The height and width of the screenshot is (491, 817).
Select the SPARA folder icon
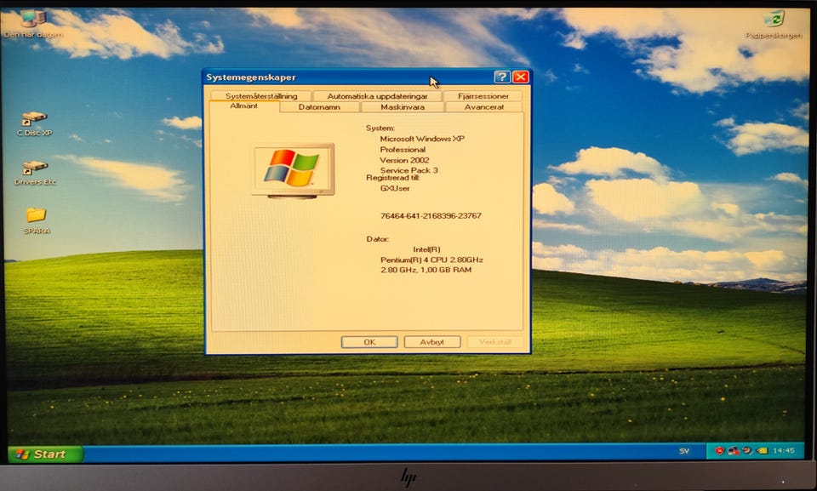tap(37, 221)
